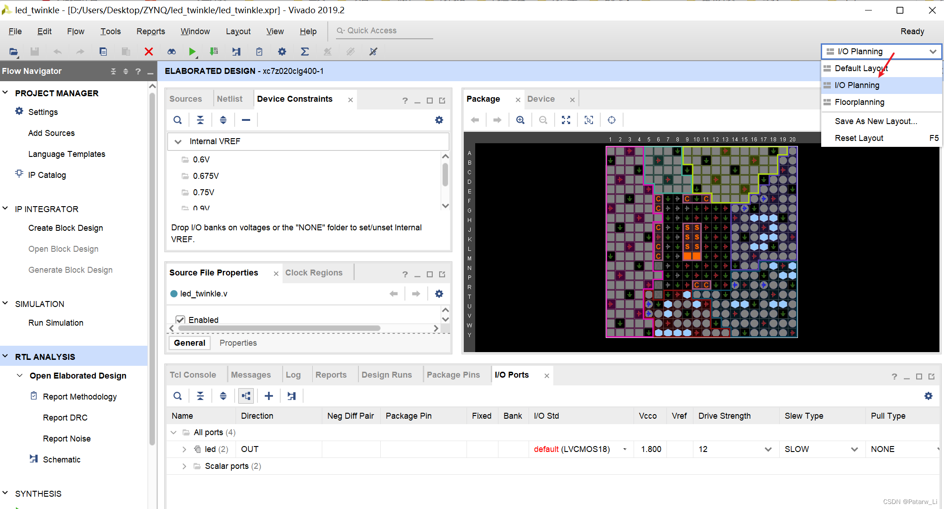Click the plus Create I/O Port icon
The image size is (944, 509).
[269, 396]
